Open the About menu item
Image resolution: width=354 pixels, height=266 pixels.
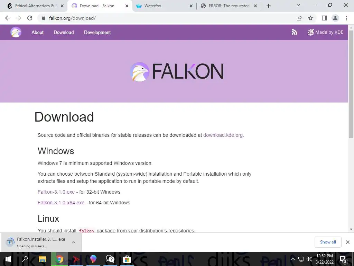click(37, 32)
